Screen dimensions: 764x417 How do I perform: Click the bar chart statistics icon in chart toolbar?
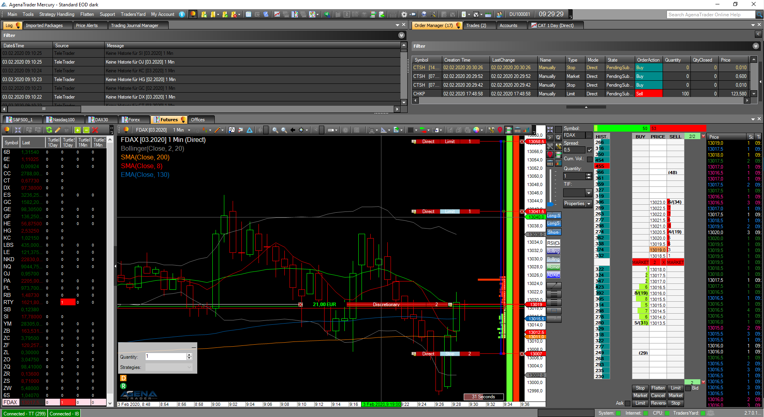526,130
